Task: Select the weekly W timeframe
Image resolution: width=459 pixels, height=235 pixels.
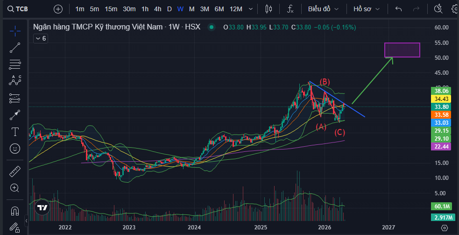Action: pos(180,9)
